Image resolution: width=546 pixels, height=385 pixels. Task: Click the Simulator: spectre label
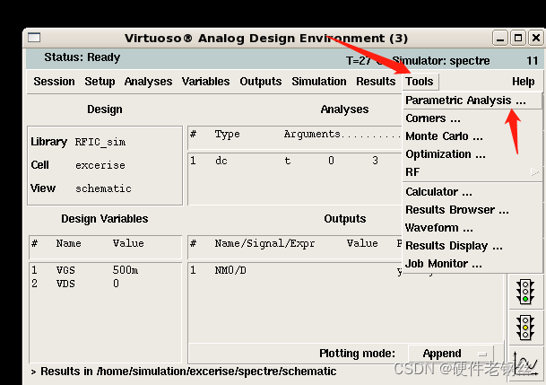441,61
